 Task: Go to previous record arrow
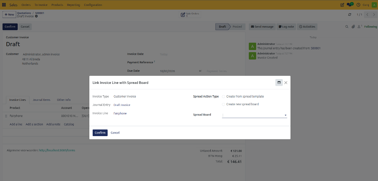(367, 15)
